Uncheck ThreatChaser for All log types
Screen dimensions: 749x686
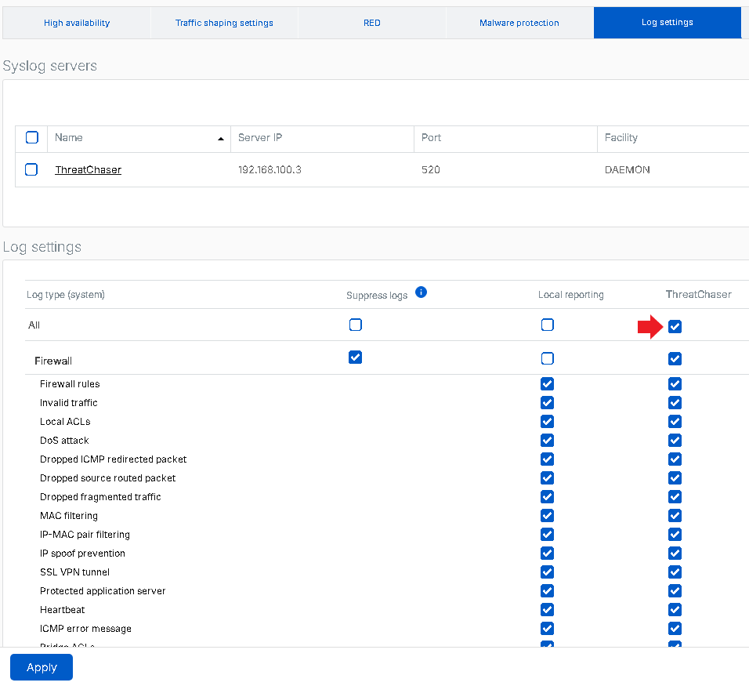tap(675, 326)
